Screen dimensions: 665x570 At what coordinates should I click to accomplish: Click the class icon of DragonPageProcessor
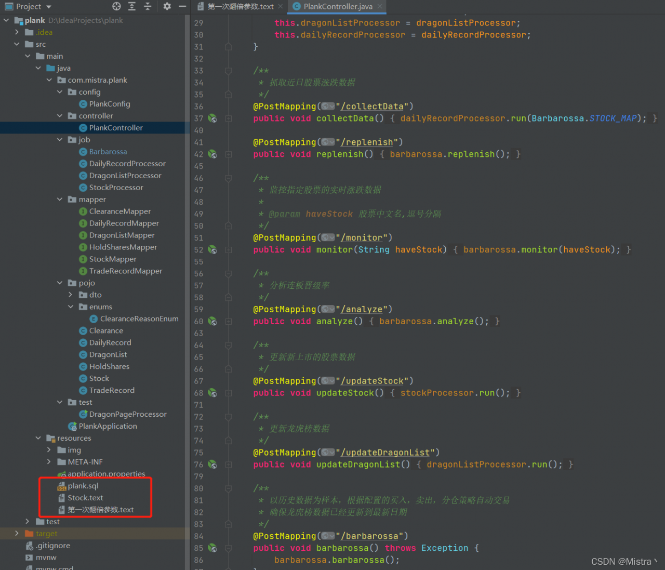coord(83,415)
